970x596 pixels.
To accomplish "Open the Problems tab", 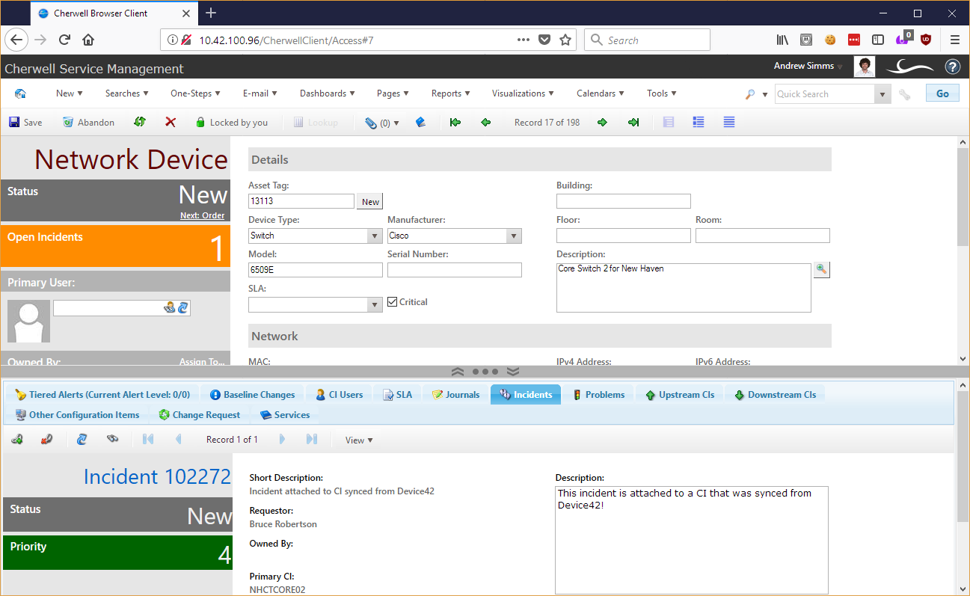I will (598, 395).
